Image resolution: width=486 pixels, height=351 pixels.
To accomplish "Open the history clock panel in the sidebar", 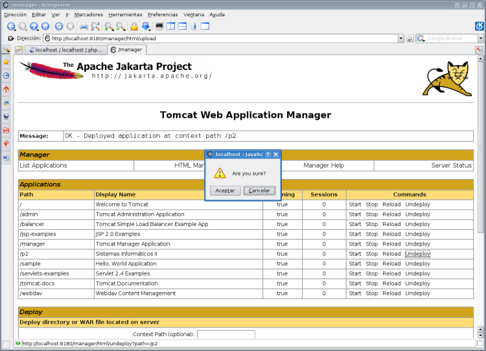I will coord(6,76).
